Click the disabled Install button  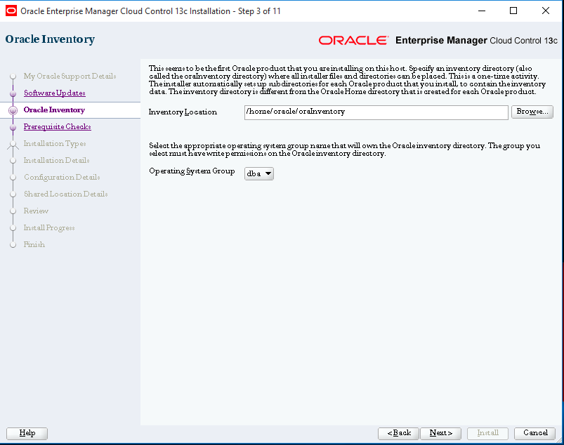click(x=487, y=433)
